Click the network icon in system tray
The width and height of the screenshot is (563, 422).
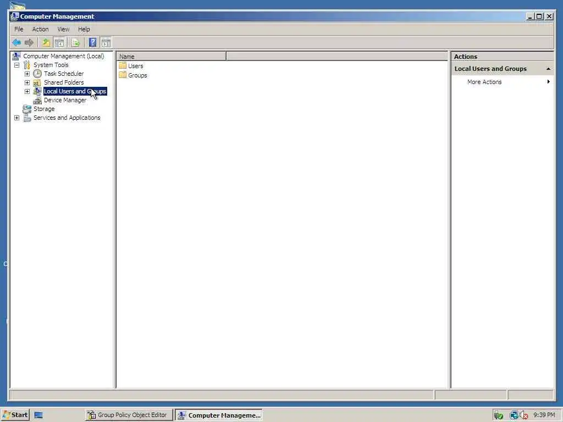point(514,415)
